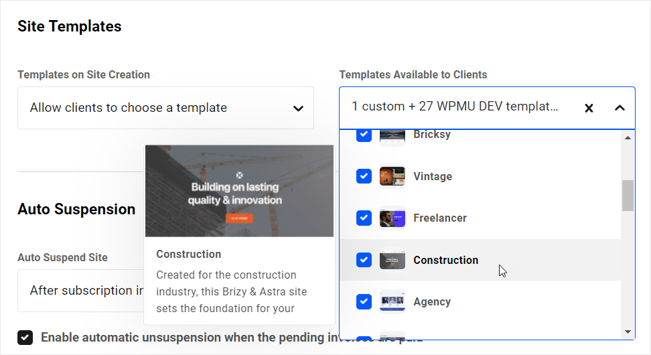The width and height of the screenshot is (651, 355).
Task: Click the Templates Available to Clients label
Action: coord(413,75)
